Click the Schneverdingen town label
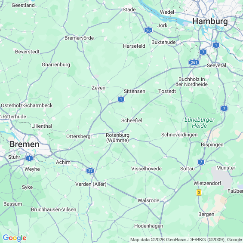 coord(179,135)
